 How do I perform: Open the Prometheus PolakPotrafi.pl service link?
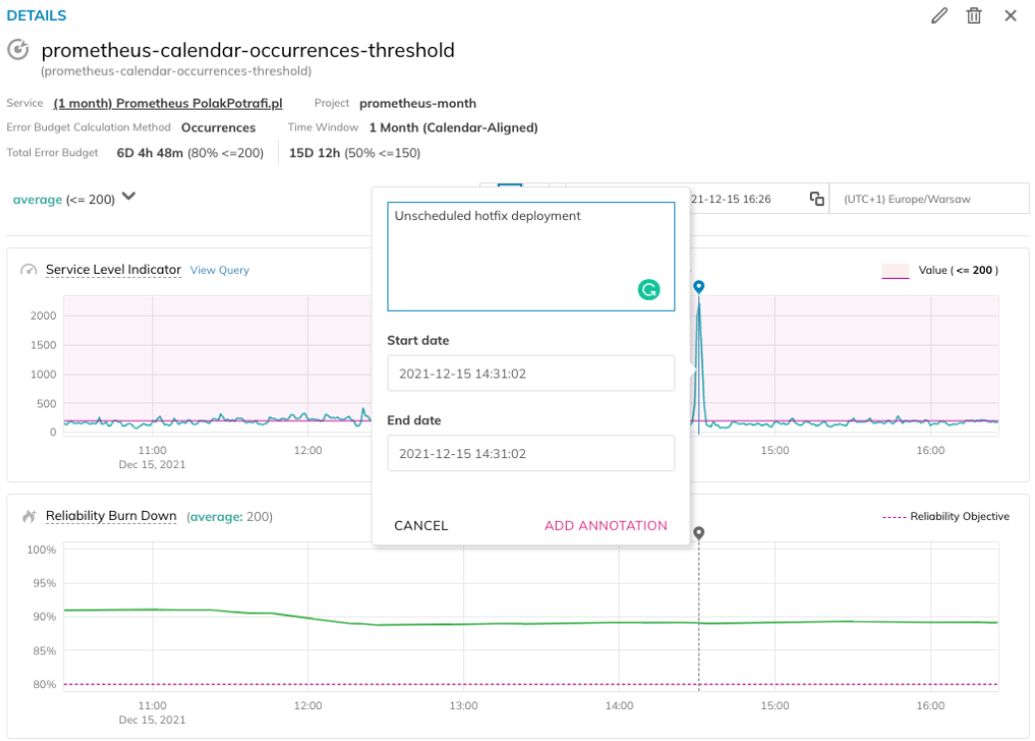(x=168, y=104)
